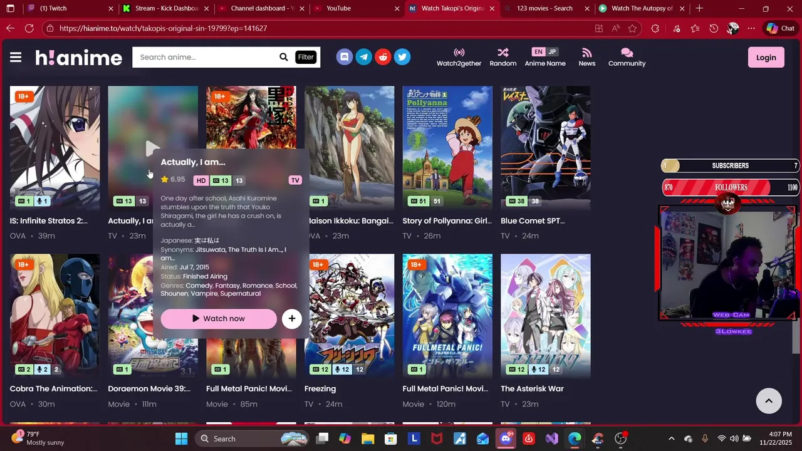
Task: Open File Explorer from the taskbar
Action: coord(367,438)
